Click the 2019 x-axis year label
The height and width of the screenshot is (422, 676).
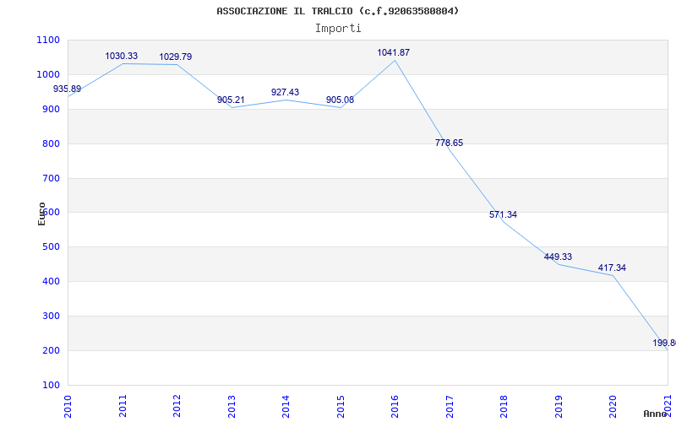(559, 407)
